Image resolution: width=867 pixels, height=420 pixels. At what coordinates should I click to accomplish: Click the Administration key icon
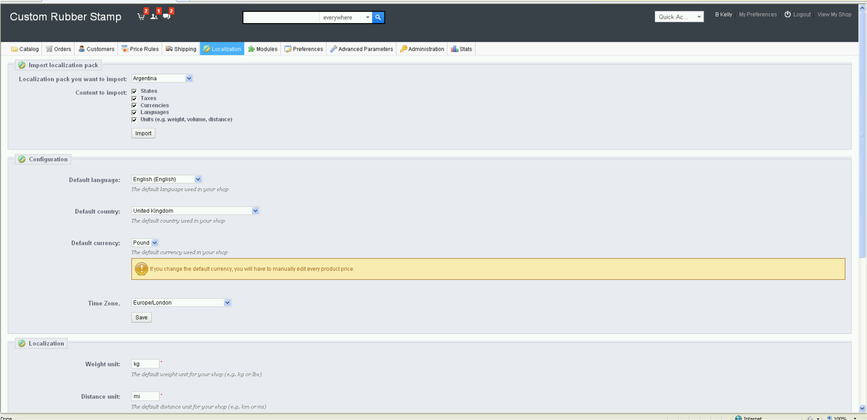pyautogui.click(x=403, y=49)
